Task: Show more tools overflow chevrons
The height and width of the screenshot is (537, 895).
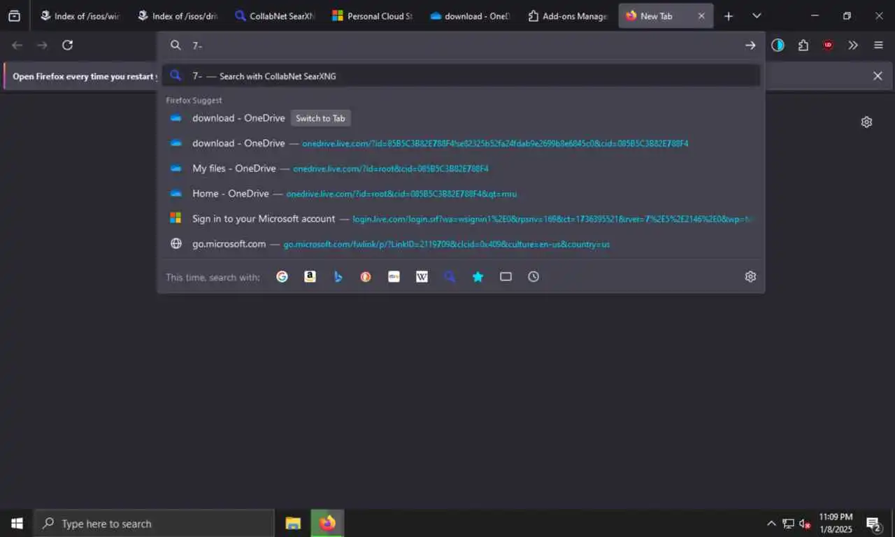Action: [x=853, y=45]
